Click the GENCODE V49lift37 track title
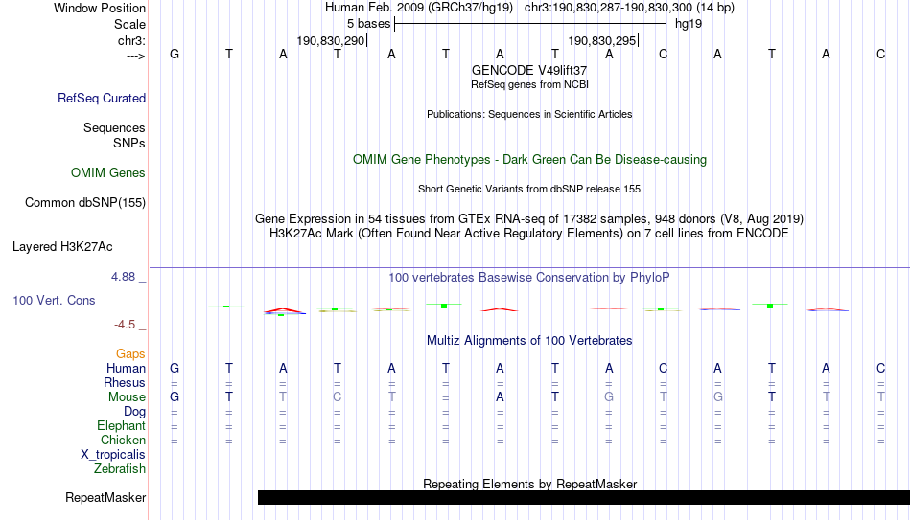This screenshot has height=520, width=911. (x=529, y=70)
